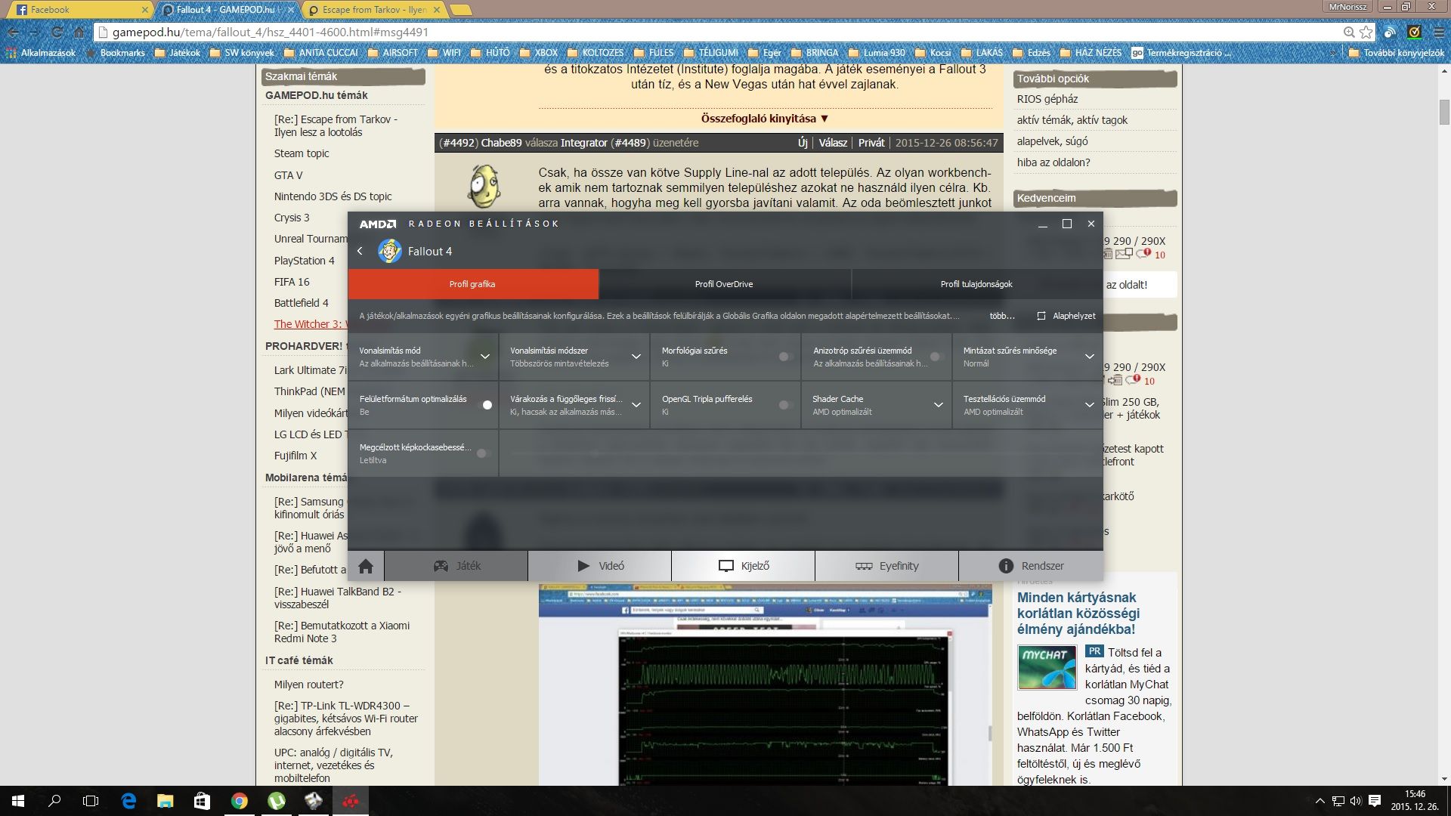Viewport: 1451px width, 816px height.
Task: Click the Alaphelyzet reset icon
Action: (x=1041, y=316)
